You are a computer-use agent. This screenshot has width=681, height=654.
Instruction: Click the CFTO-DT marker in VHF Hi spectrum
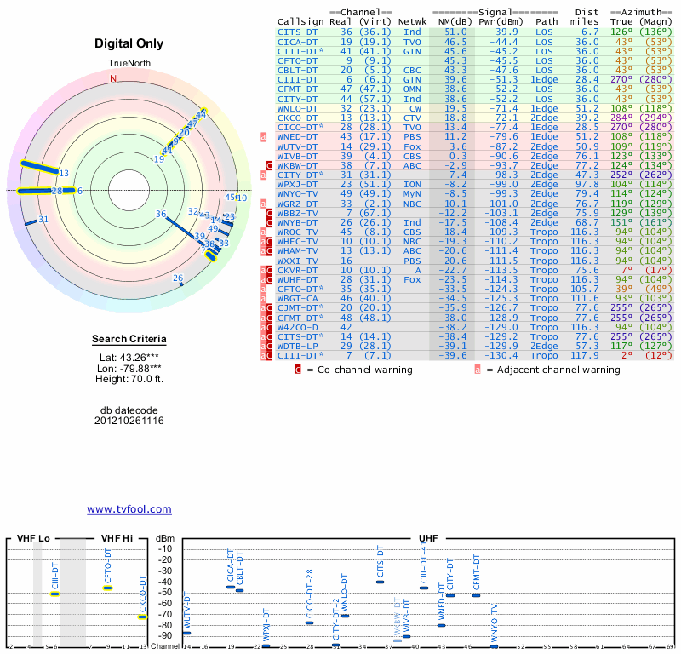click(108, 588)
